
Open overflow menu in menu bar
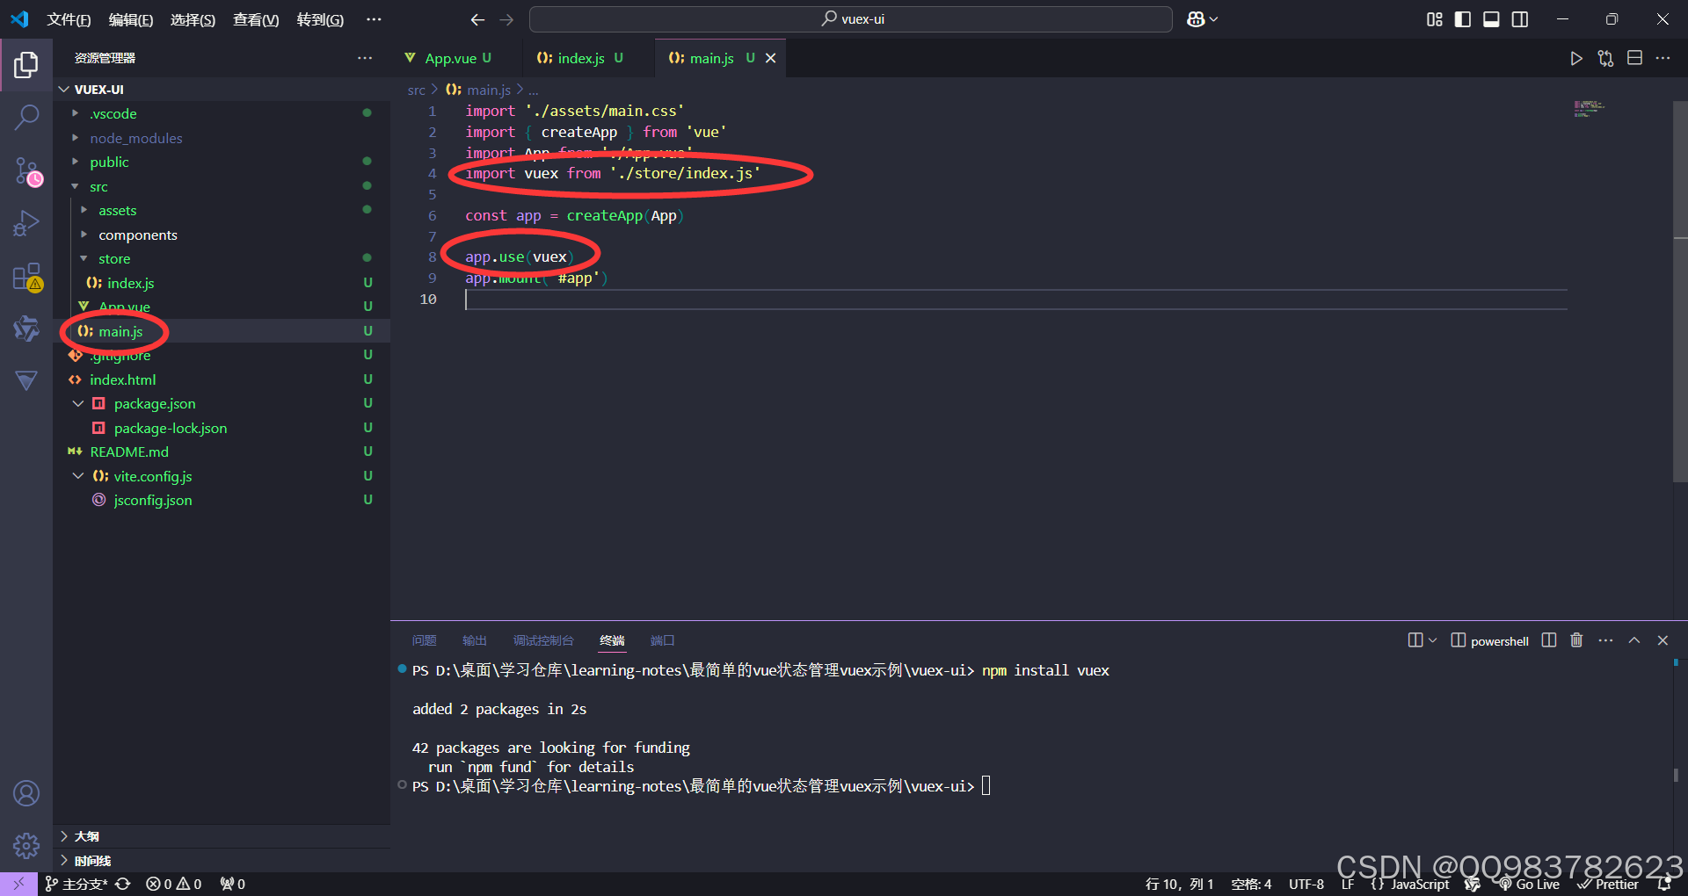pos(374,19)
